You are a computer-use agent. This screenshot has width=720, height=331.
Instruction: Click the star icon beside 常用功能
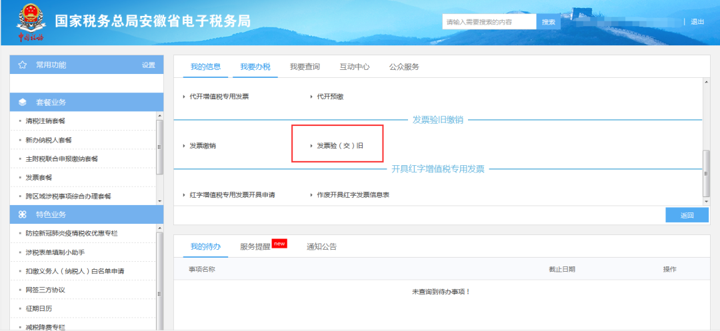tap(22, 65)
